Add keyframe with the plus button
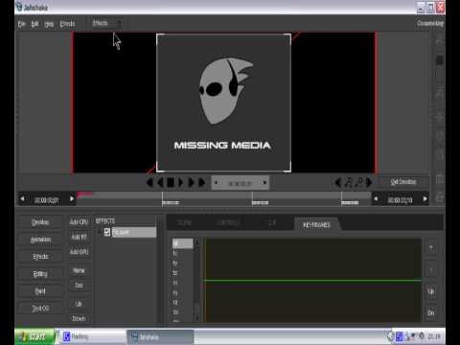This screenshot has width=460, height=345. coord(431,248)
